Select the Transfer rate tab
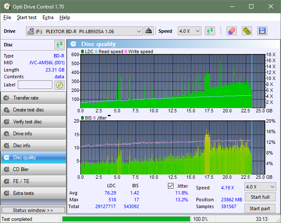Screen dimensions: 281x223 point(34,98)
